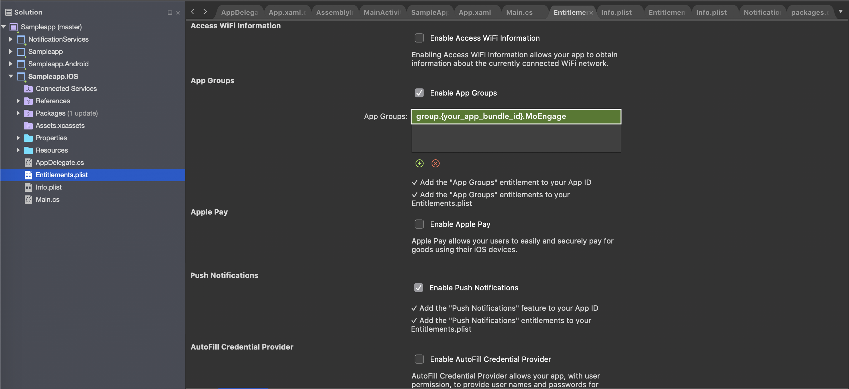Check Enable Apple Pay
The image size is (849, 389).
[x=419, y=224]
